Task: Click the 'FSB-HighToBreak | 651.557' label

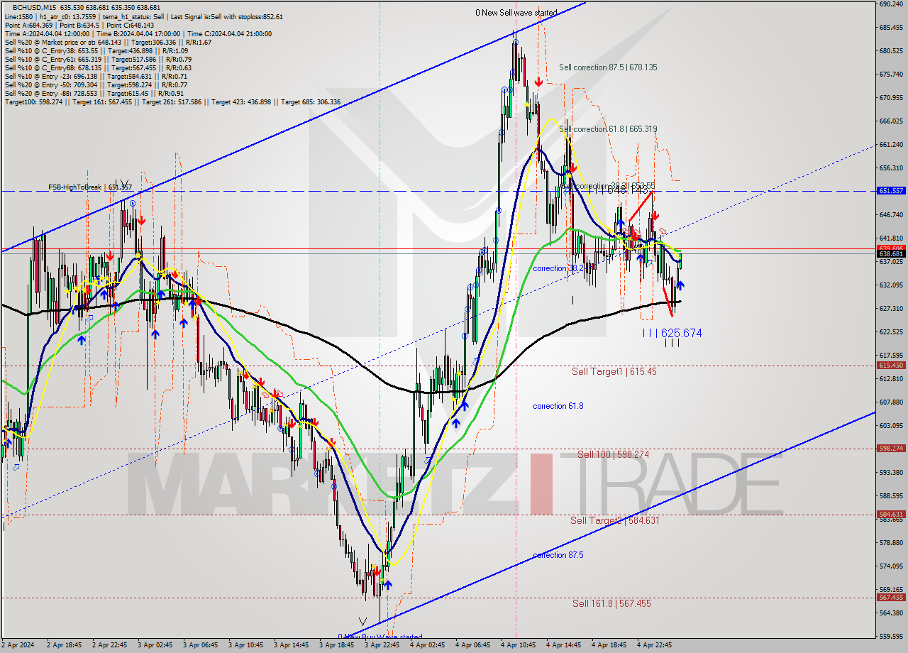Action: click(90, 187)
